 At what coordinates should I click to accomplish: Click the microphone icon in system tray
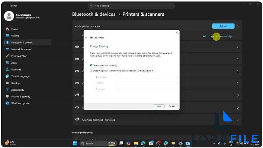[x=225, y=143]
